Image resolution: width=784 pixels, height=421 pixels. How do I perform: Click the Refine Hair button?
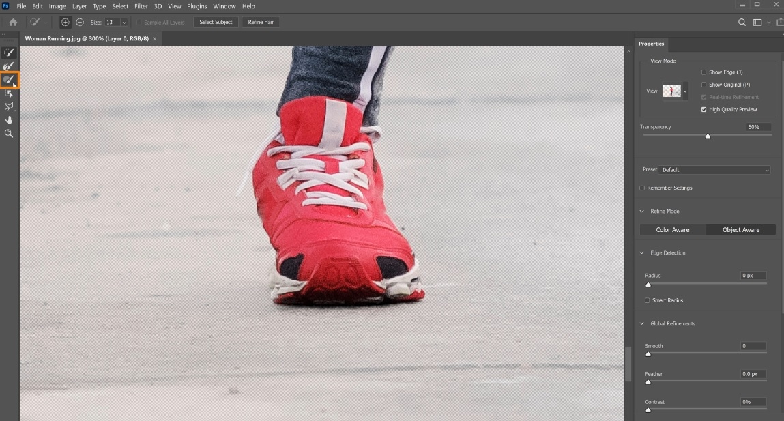coord(261,22)
